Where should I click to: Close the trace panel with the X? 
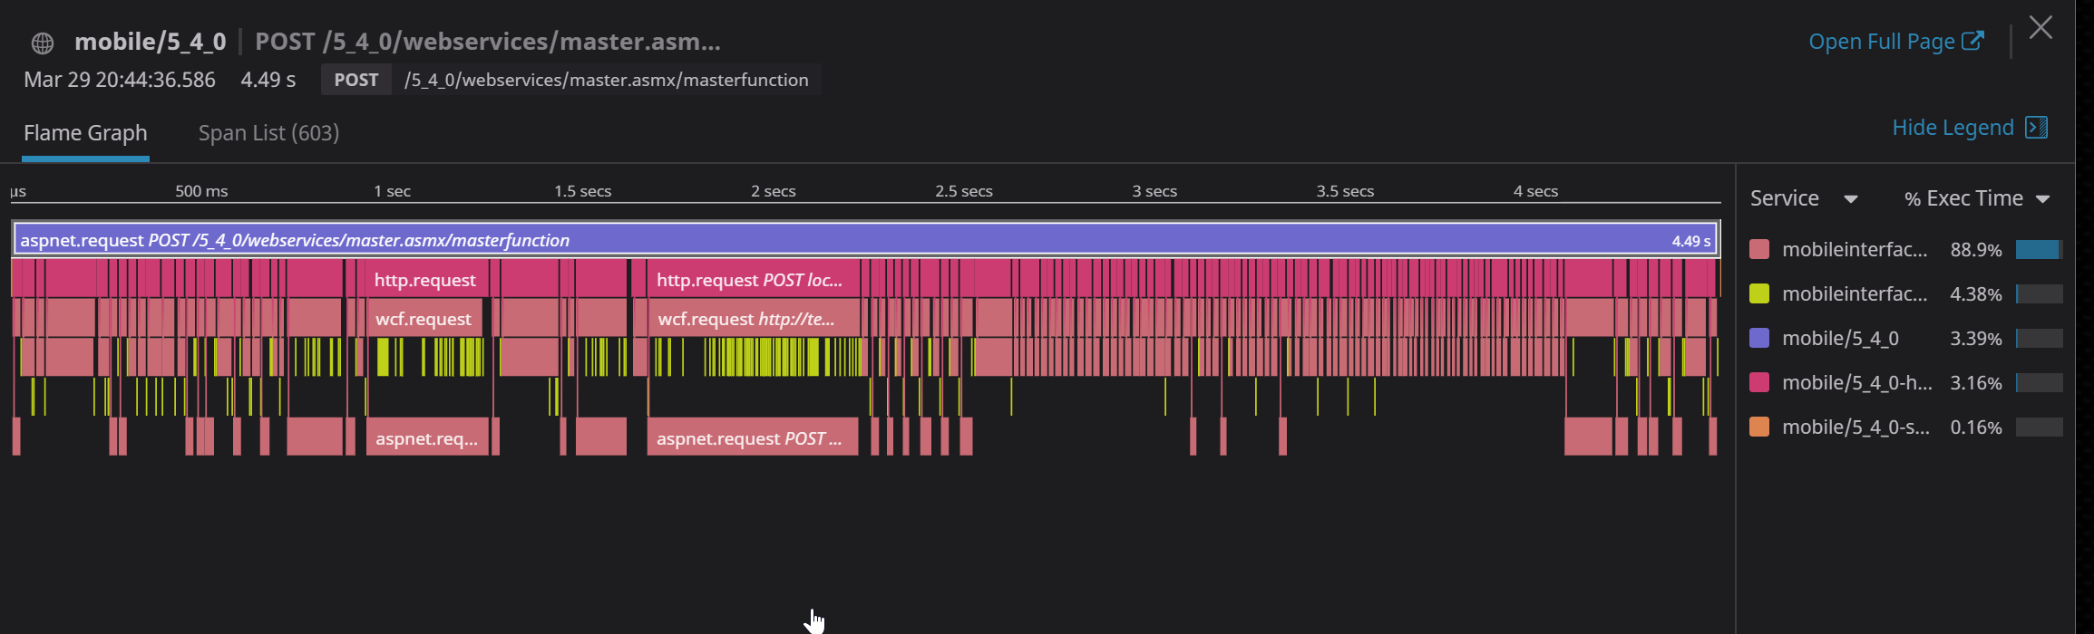click(x=2040, y=28)
